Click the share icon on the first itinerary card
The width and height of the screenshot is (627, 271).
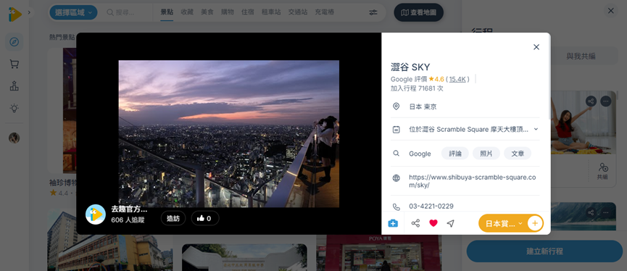coord(591,101)
